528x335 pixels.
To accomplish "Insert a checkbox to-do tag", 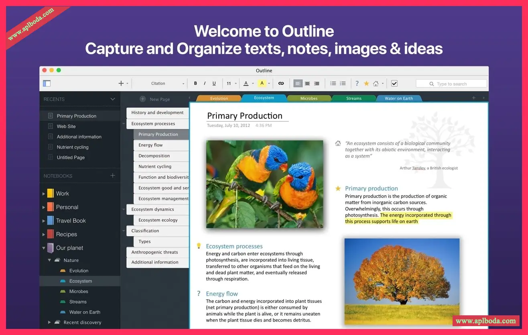I will [394, 84].
